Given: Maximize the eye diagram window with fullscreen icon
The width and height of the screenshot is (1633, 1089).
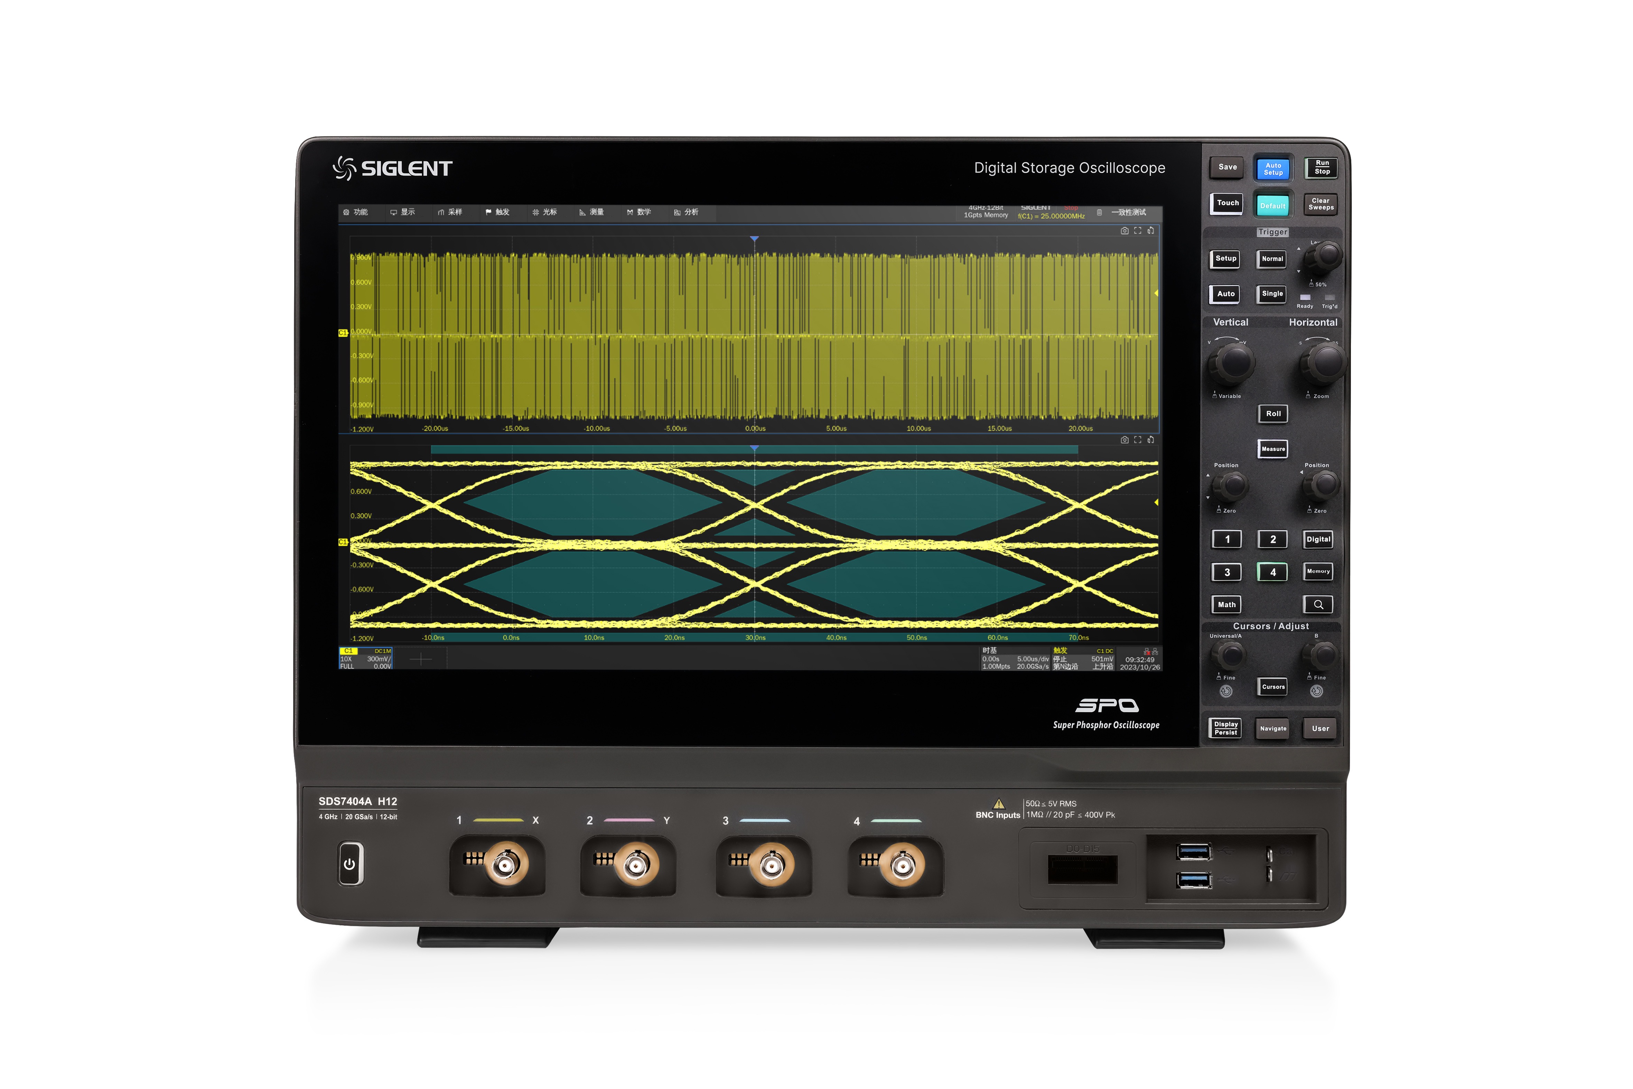Looking at the screenshot, I should point(1138,440).
